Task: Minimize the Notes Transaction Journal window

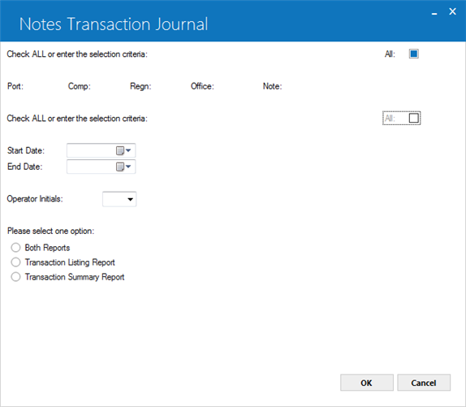Action: coord(434,12)
